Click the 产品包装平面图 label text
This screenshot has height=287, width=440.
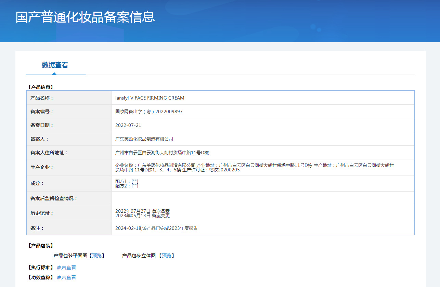coord(70,256)
